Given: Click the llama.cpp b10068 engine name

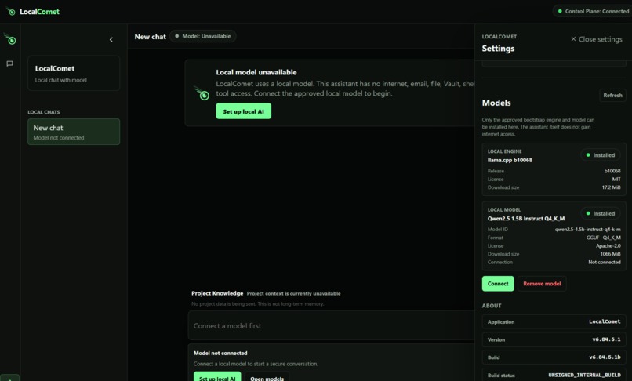Looking at the screenshot, I should pyautogui.click(x=510, y=161).
